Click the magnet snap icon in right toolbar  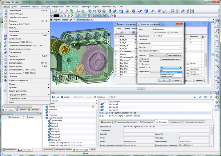pos(217,22)
